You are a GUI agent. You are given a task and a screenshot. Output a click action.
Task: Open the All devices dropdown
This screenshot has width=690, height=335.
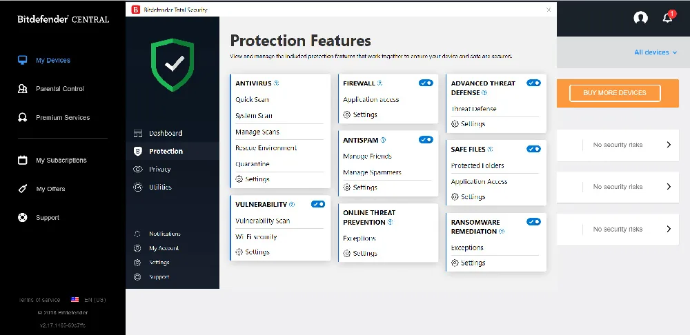(x=655, y=52)
